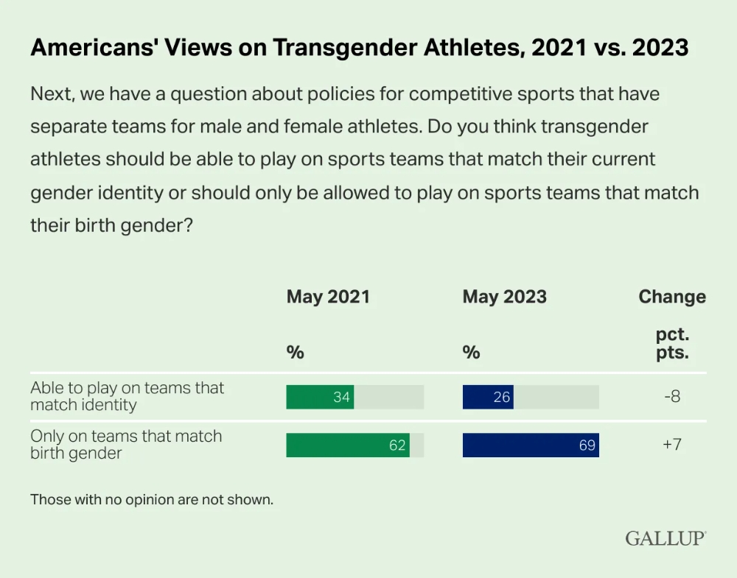
Task: Click the navy bar showing 26
Action: (488, 397)
